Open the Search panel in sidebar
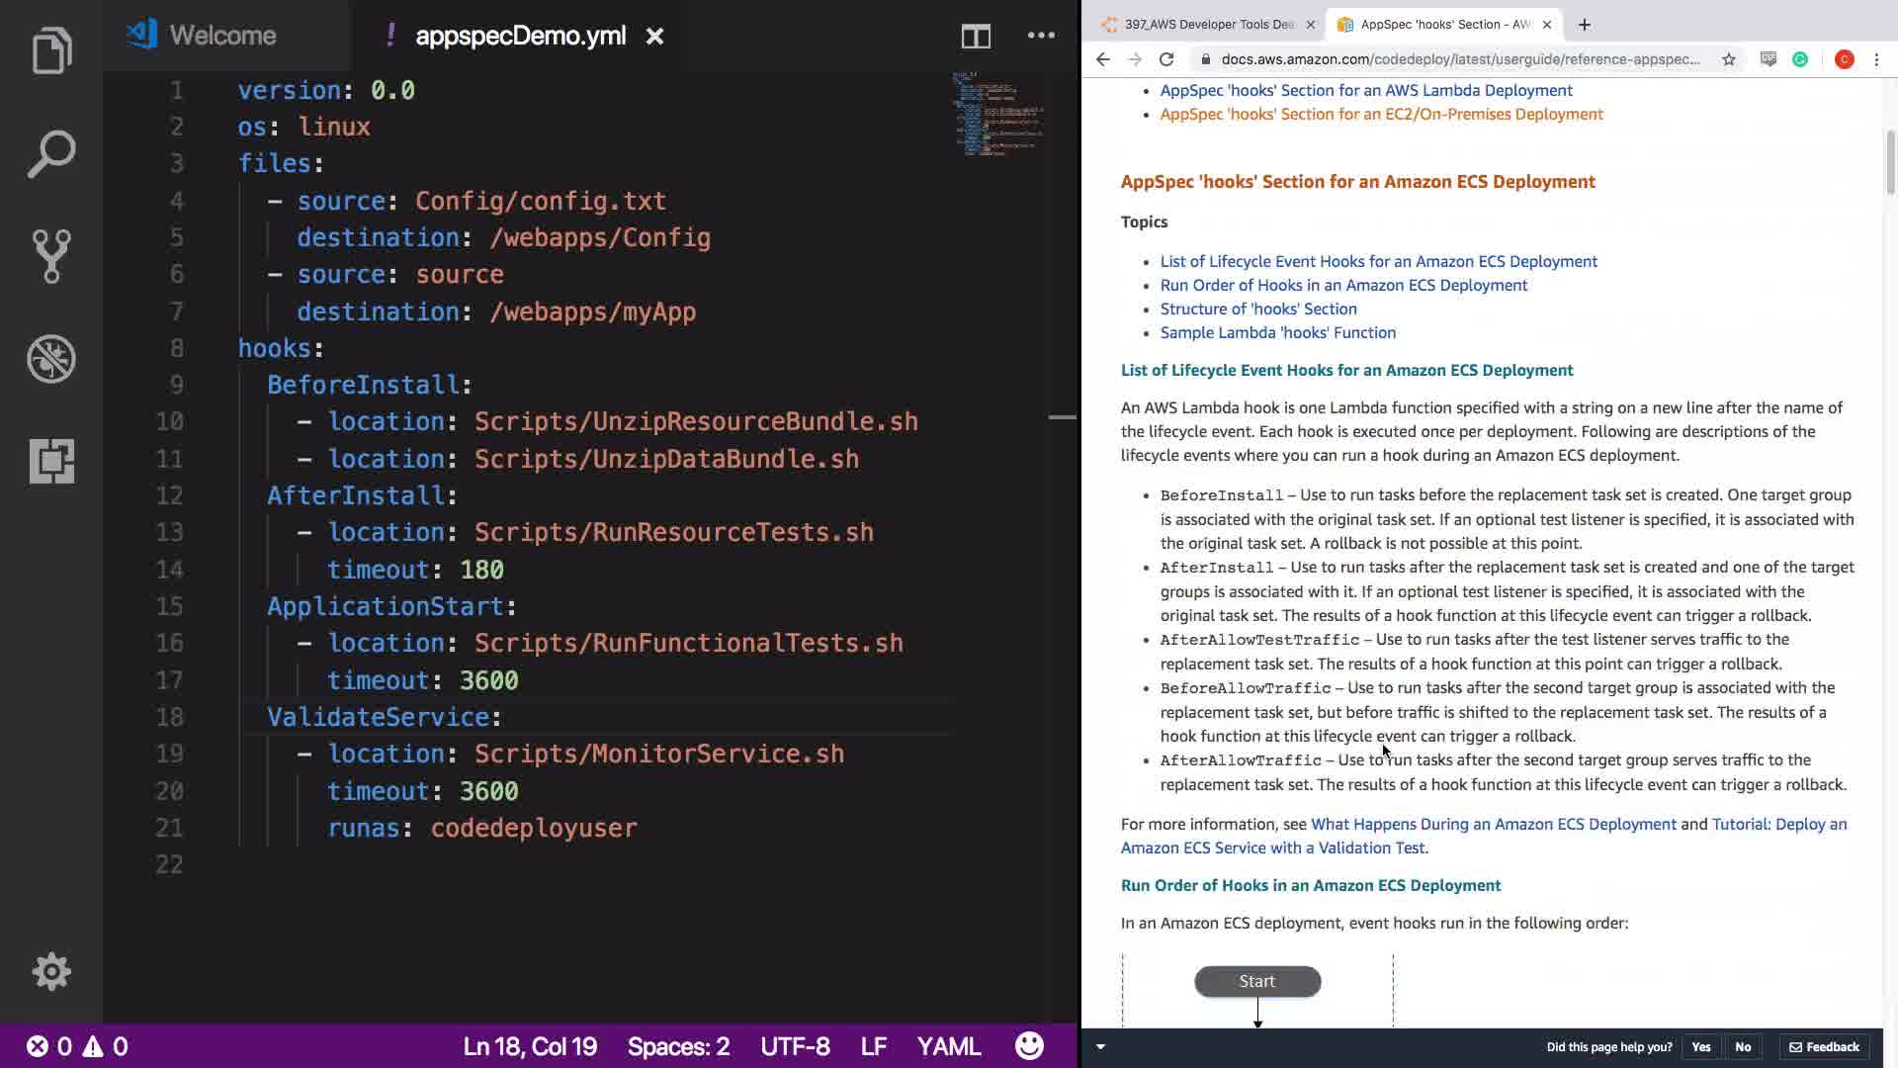The image size is (1898, 1068). tap(51, 153)
